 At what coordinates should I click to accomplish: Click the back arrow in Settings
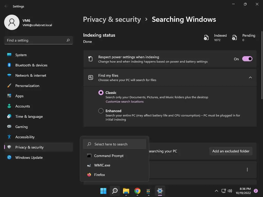(x=6, y=6)
